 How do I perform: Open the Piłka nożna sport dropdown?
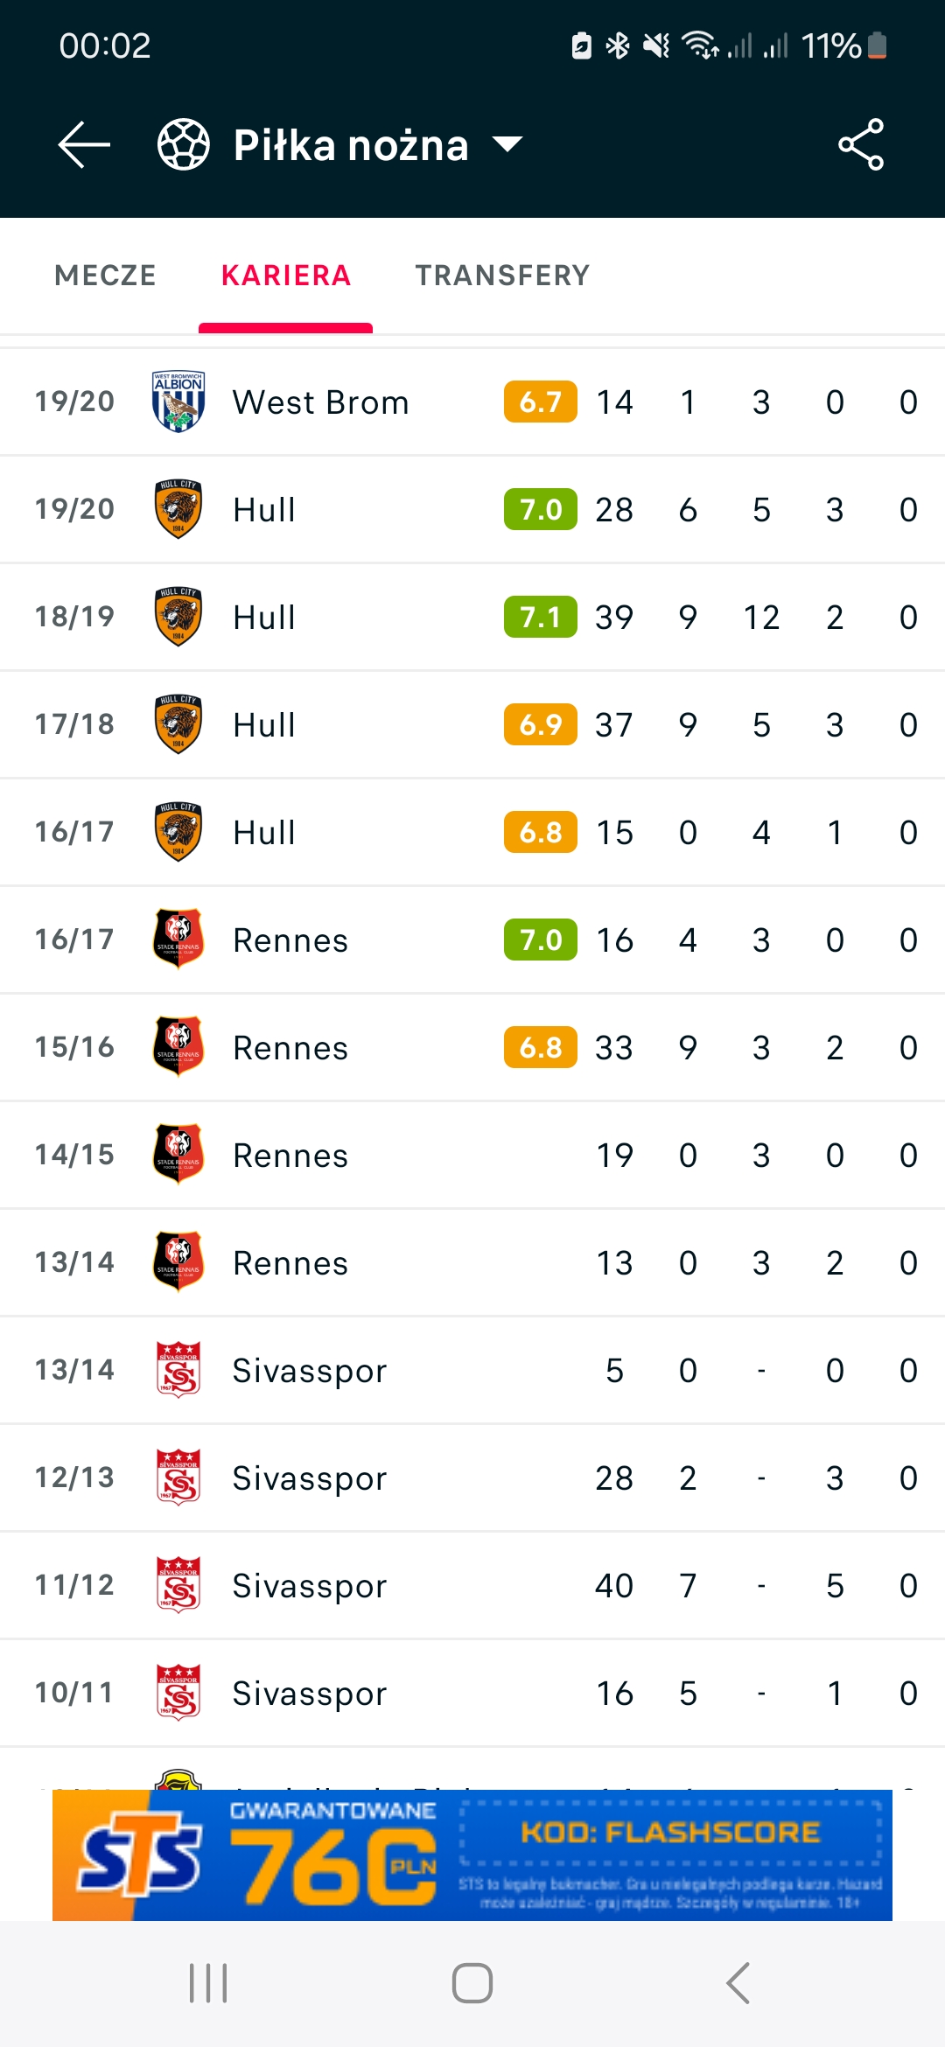coord(376,145)
